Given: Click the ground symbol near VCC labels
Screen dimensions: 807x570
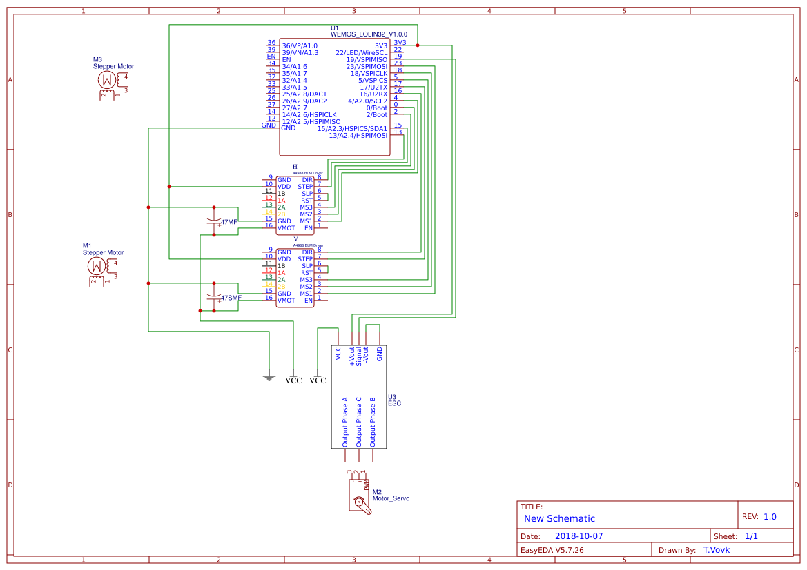Looking at the screenshot, I should click(x=269, y=375).
